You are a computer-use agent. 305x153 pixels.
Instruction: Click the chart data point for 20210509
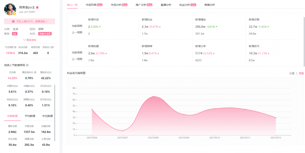point(184,114)
